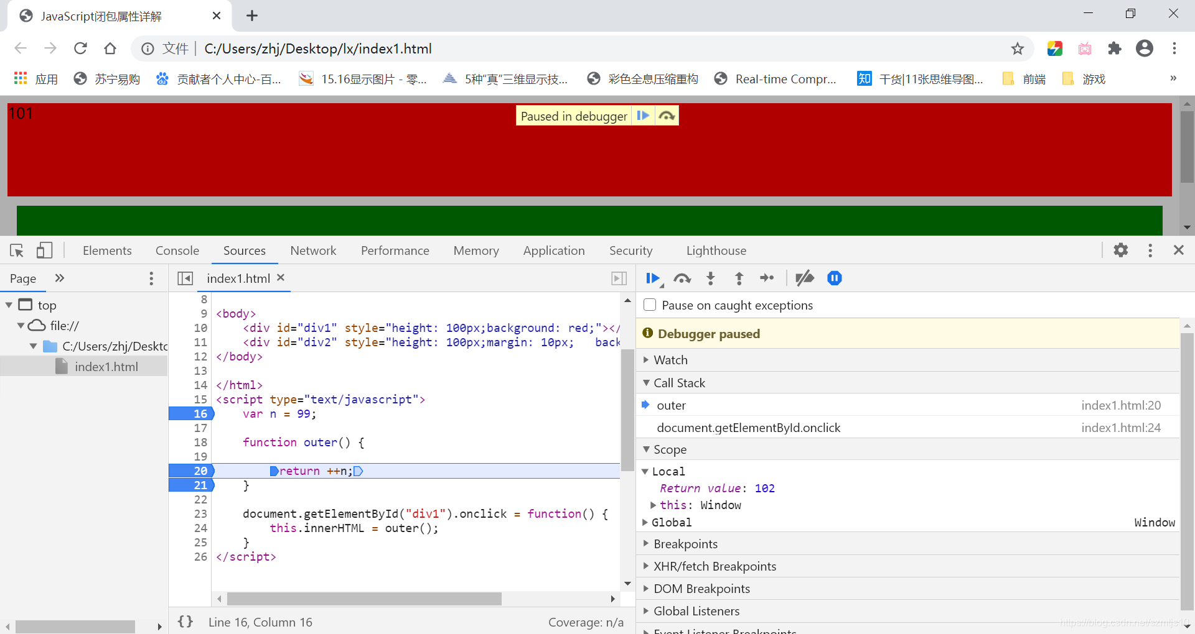Viewport: 1195px width, 634px height.
Task: Deactivate breakpoints icon
Action: pos(805,278)
